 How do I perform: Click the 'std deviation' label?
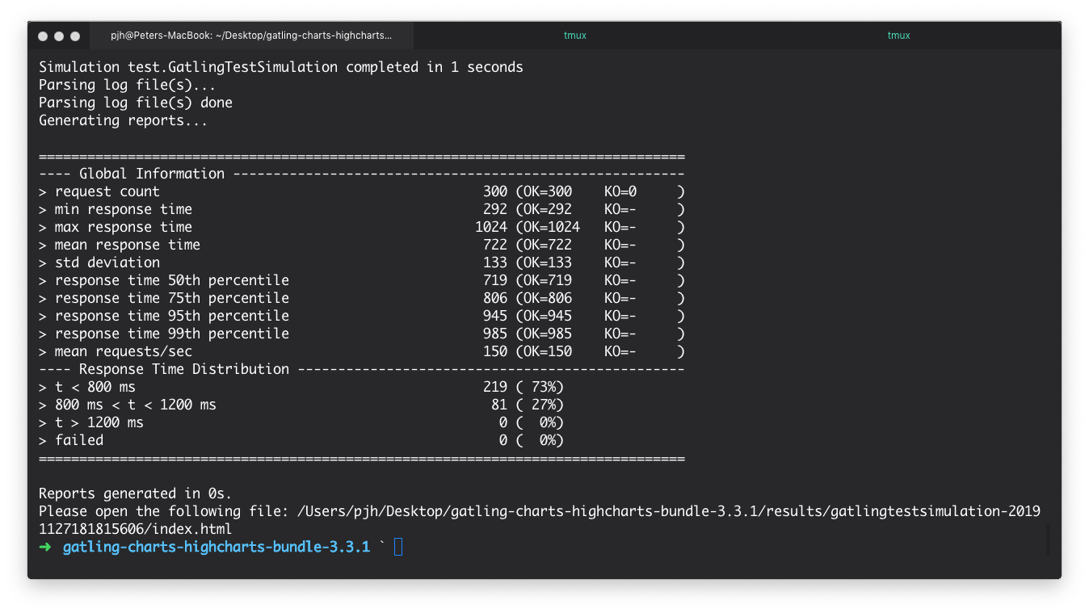tap(107, 262)
